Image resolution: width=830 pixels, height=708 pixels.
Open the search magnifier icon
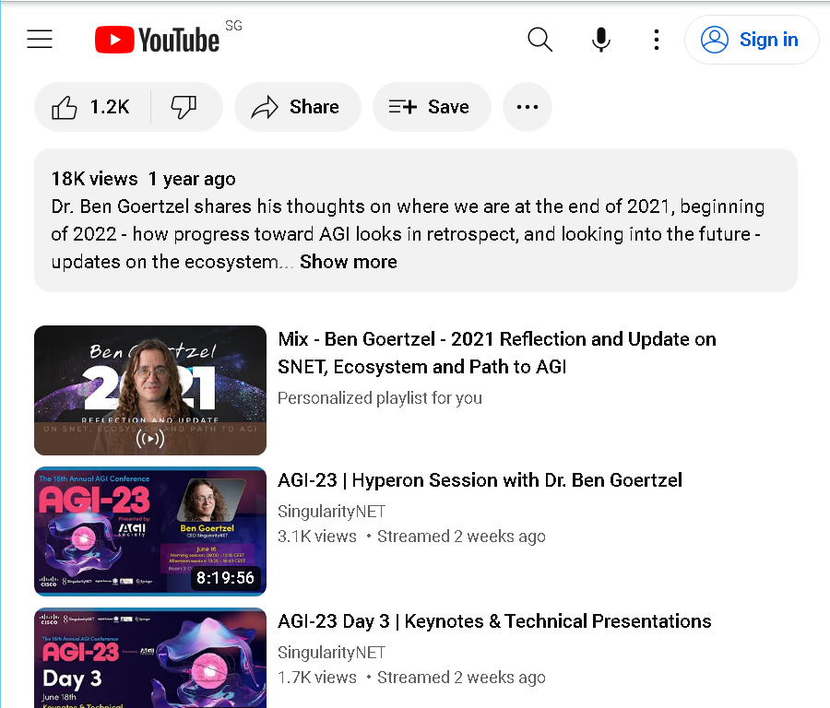coord(539,40)
